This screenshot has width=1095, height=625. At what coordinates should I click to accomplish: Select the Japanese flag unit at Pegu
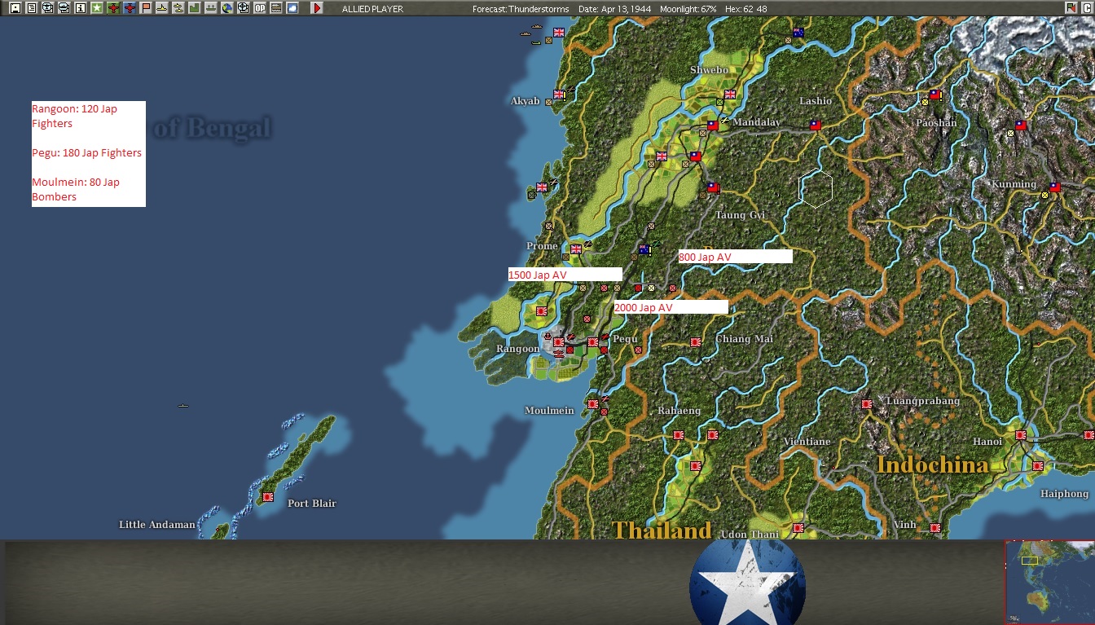593,342
